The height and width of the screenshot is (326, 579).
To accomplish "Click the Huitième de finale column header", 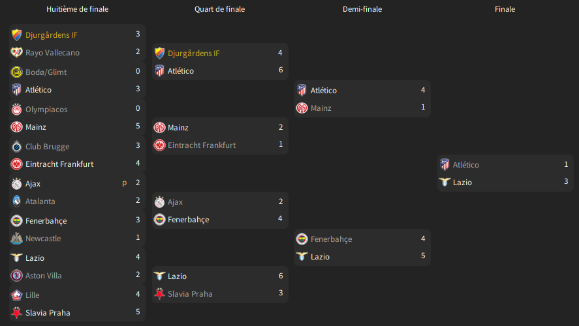I will (78, 9).
